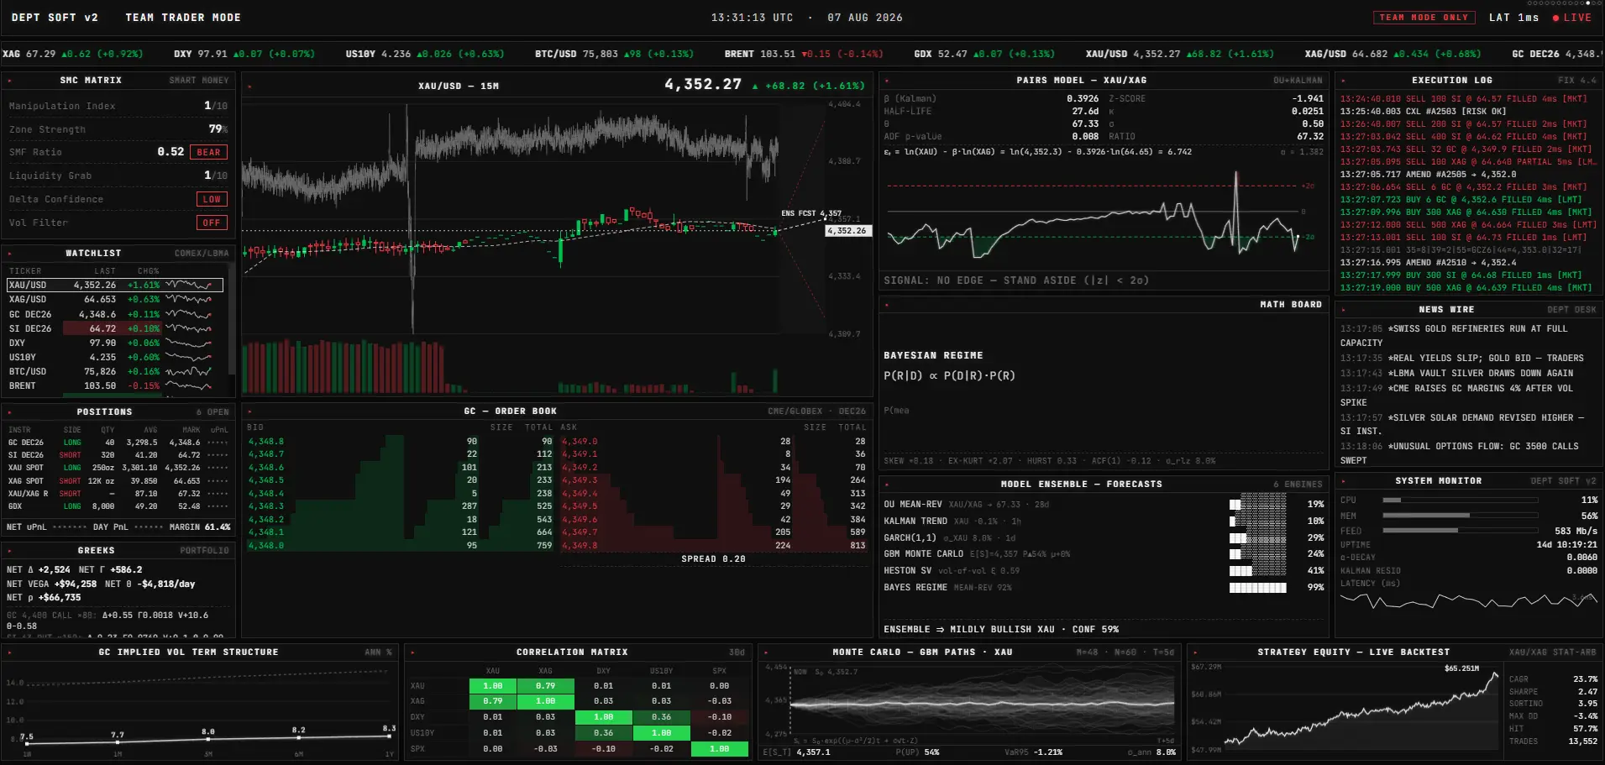Click the XAU-XAG 0.79 correlation cell
This screenshot has width=1605, height=765.
(x=545, y=686)
